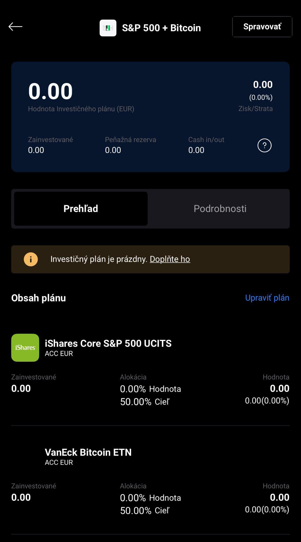Tap the VanEck 50.00% Cieľ allocation
This screenshot has width=301, height=542.
pyautogui.click(x=145, y=511)
